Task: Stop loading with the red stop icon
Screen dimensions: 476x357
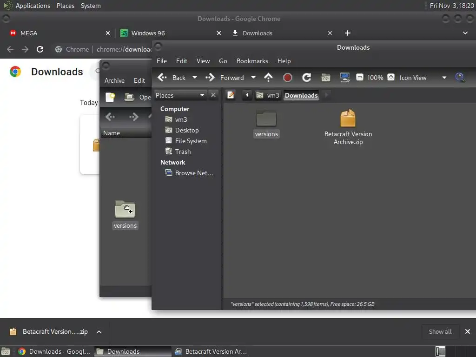Action: (x=287, y=78)
